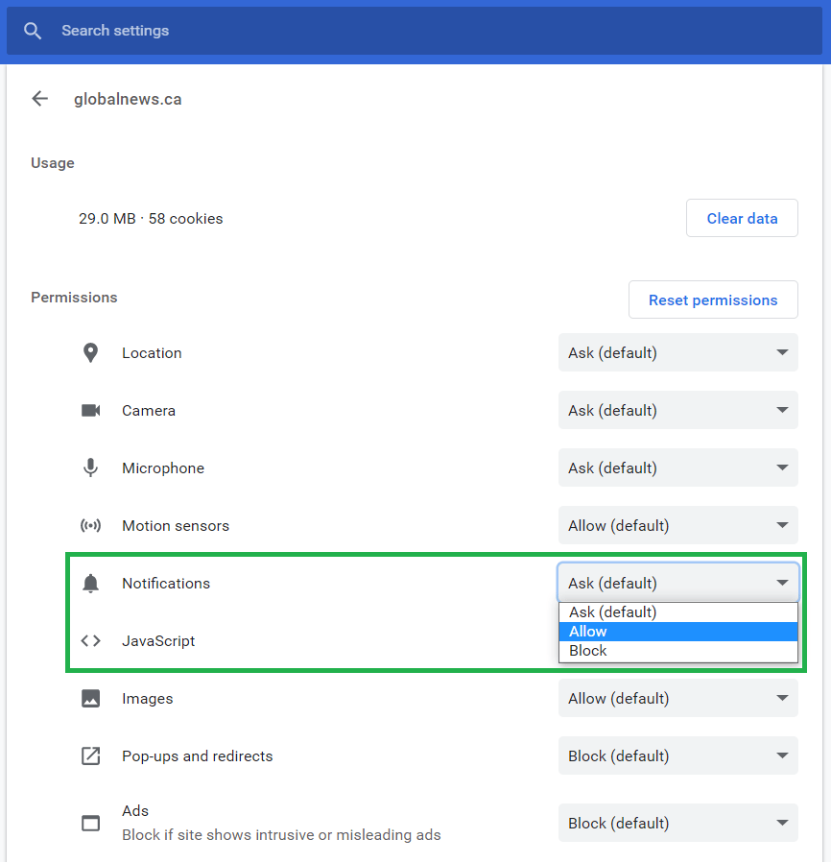Click the Pop-ups and redirects icon
Screen dimensions: 831x863
[90, 756]
